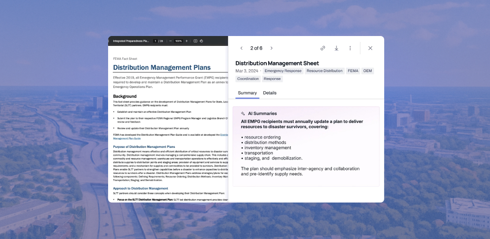Switch to the Details tab
490x239 pixels.
pos(270,93)
